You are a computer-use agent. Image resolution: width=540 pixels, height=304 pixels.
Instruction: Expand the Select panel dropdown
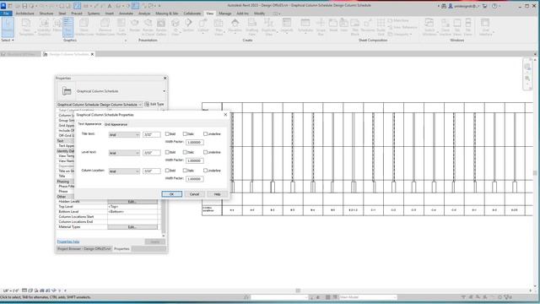pyautogui.click(x=8, y=41)
